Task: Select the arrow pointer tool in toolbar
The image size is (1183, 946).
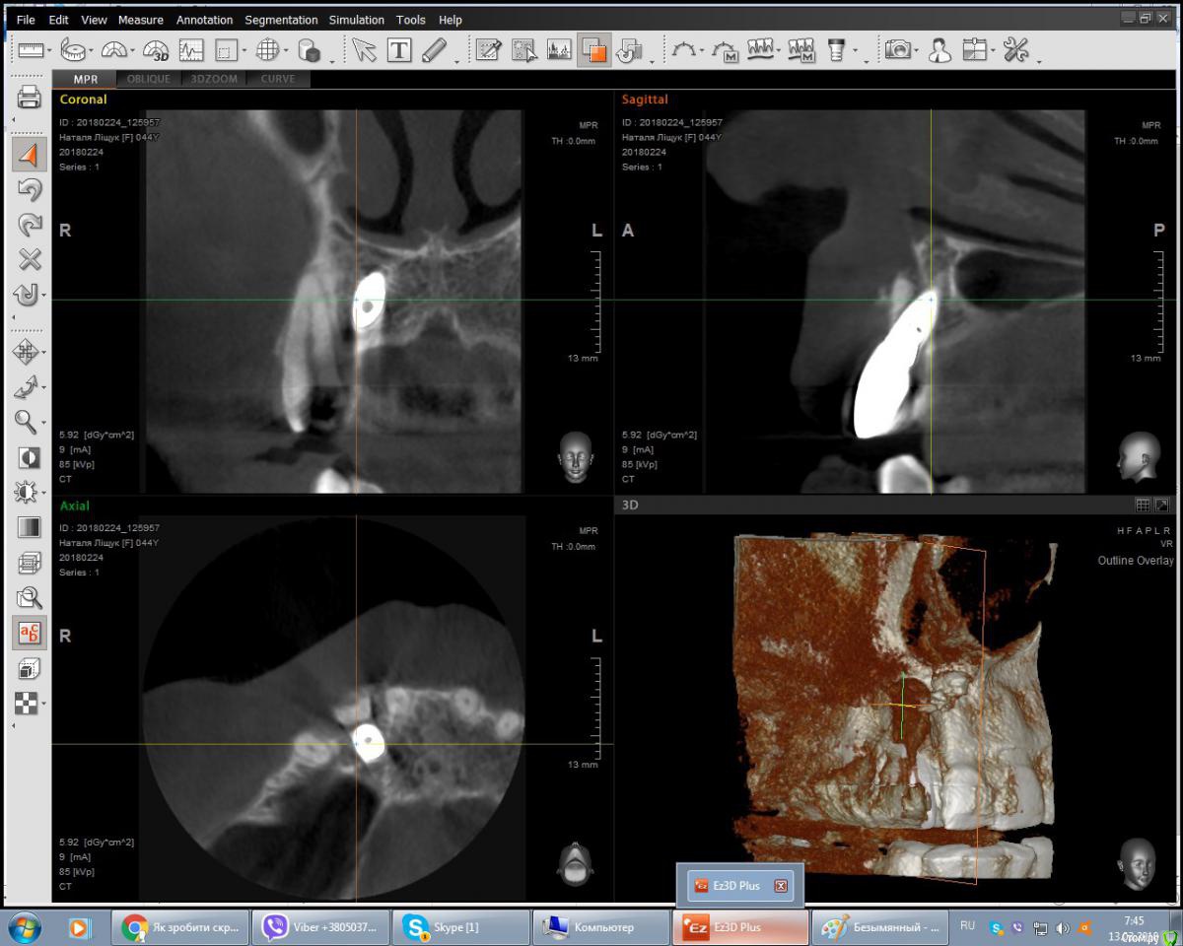Action: [x=365, y=50]
